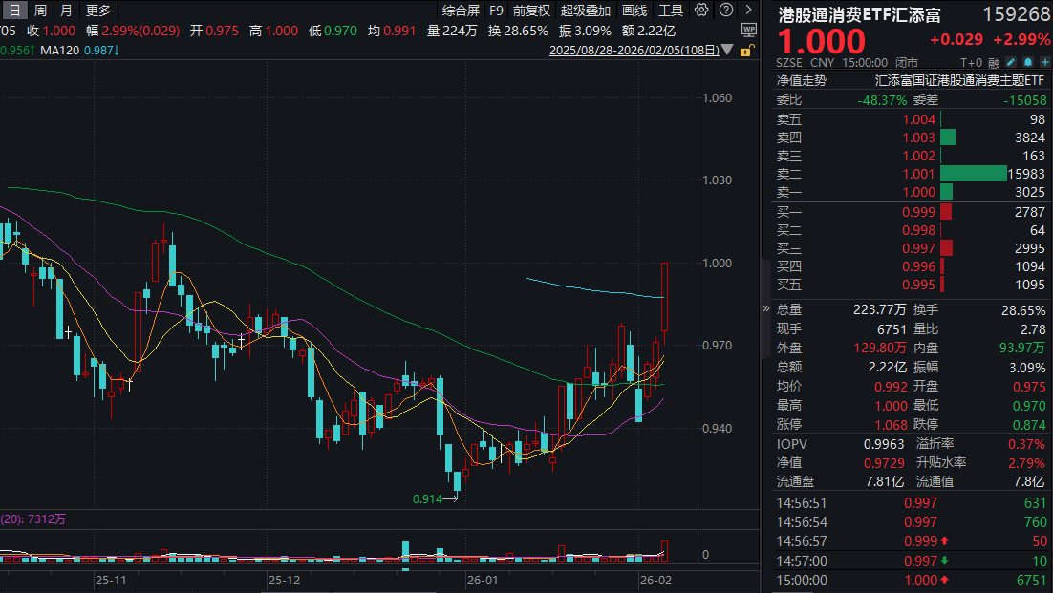Click the 超级叠加 overlay button

coord(584,10)
